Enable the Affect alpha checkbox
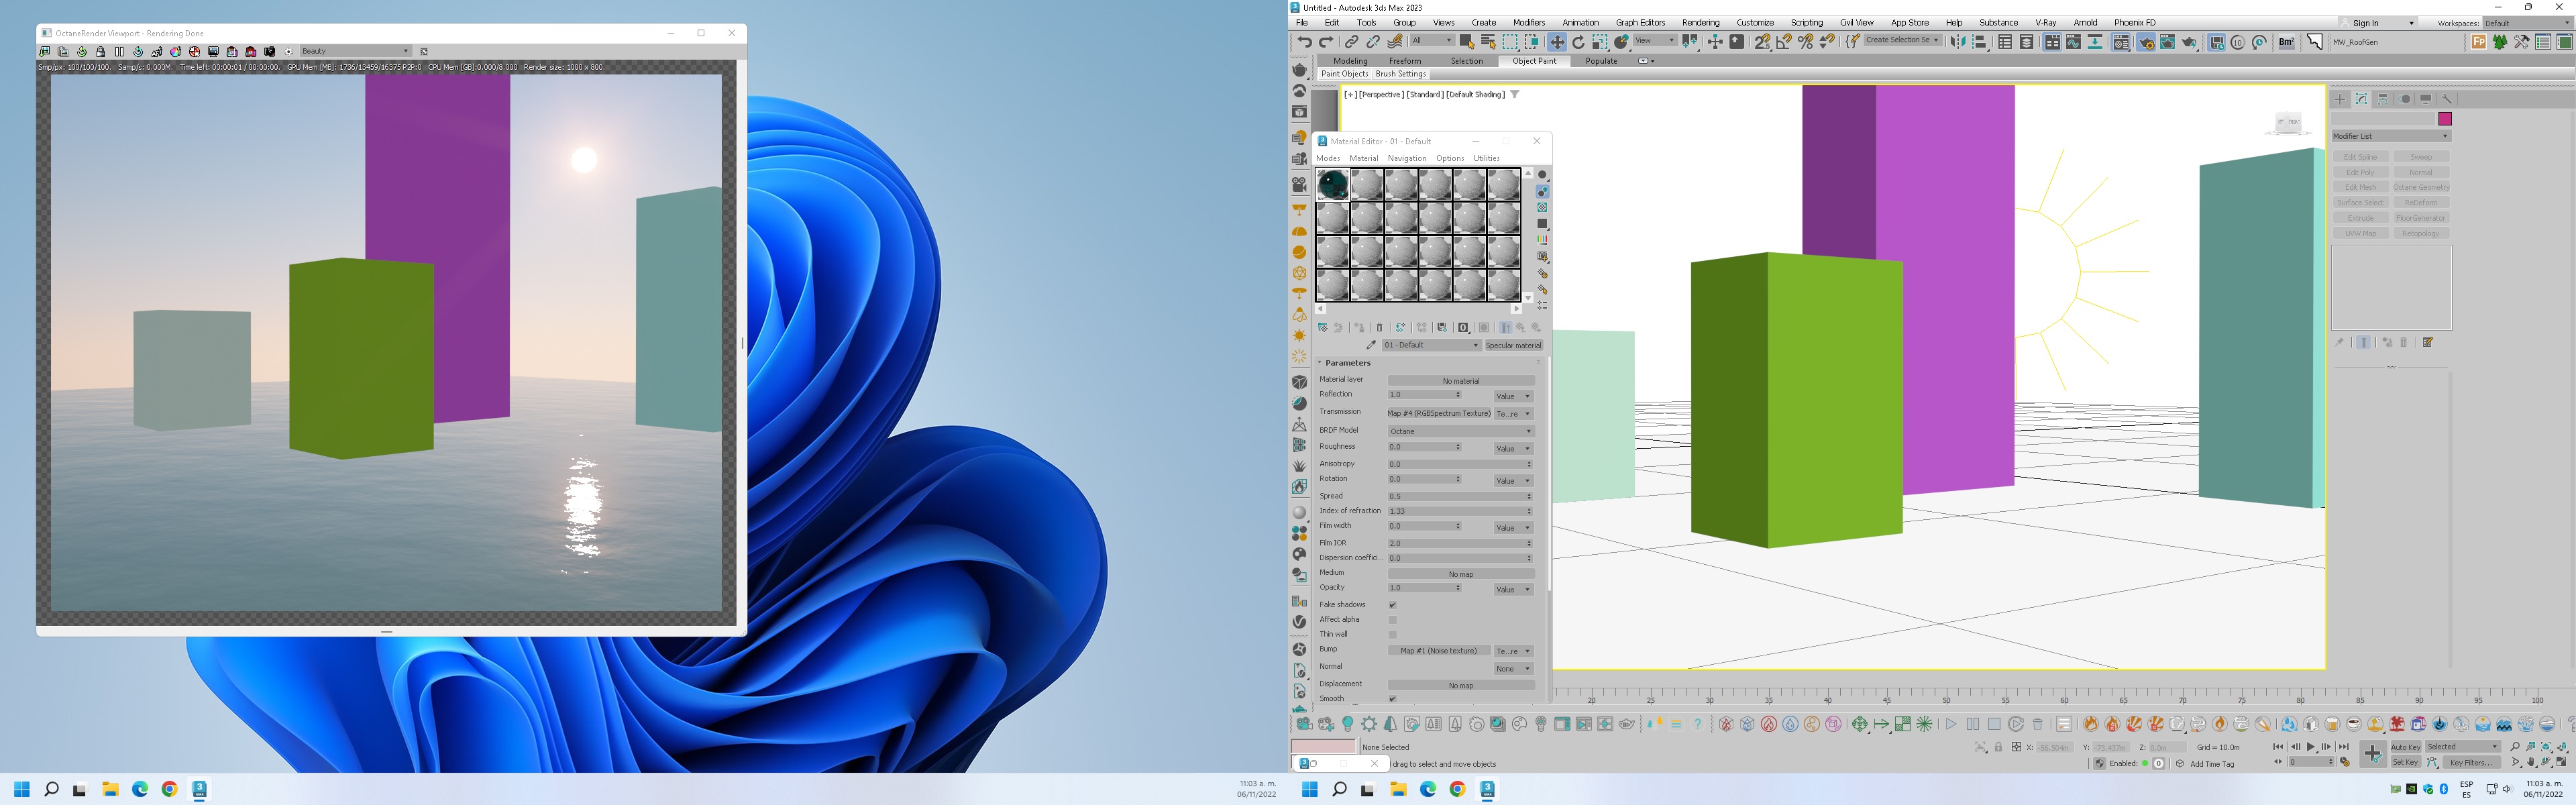The image size is (2576, 805). point(1392,620)
